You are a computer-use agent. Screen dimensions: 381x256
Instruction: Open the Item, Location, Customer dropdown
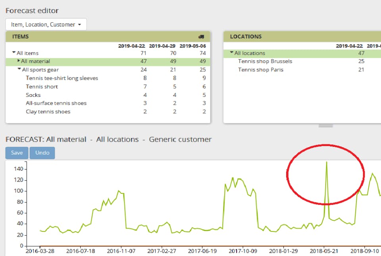tap(46, 25)
